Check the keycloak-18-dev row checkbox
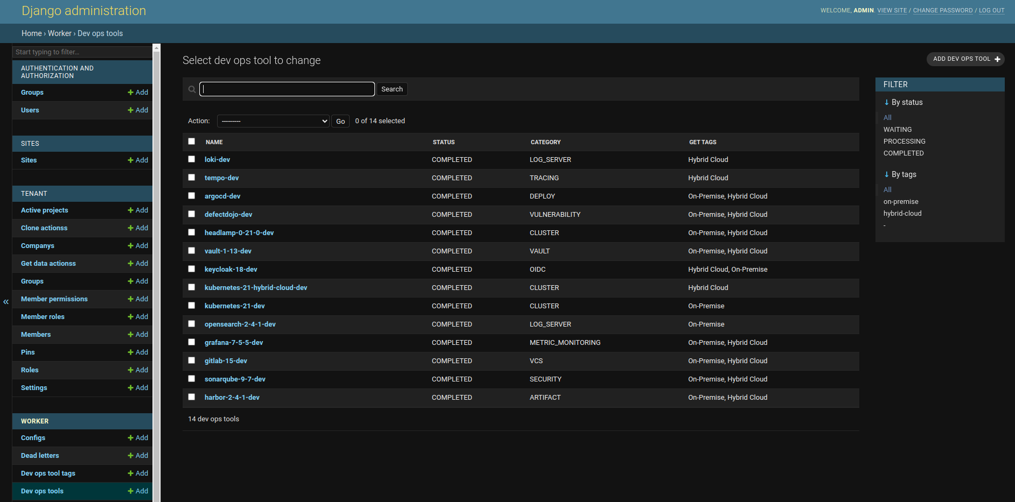Image resolution: width=1015 pixels, height=502 pixels. click(191, 269)
